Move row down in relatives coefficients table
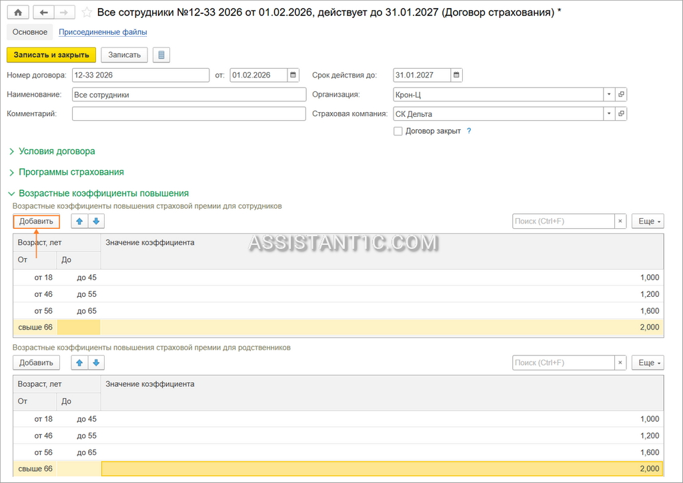The image size is (683, 483). (96, 363)
